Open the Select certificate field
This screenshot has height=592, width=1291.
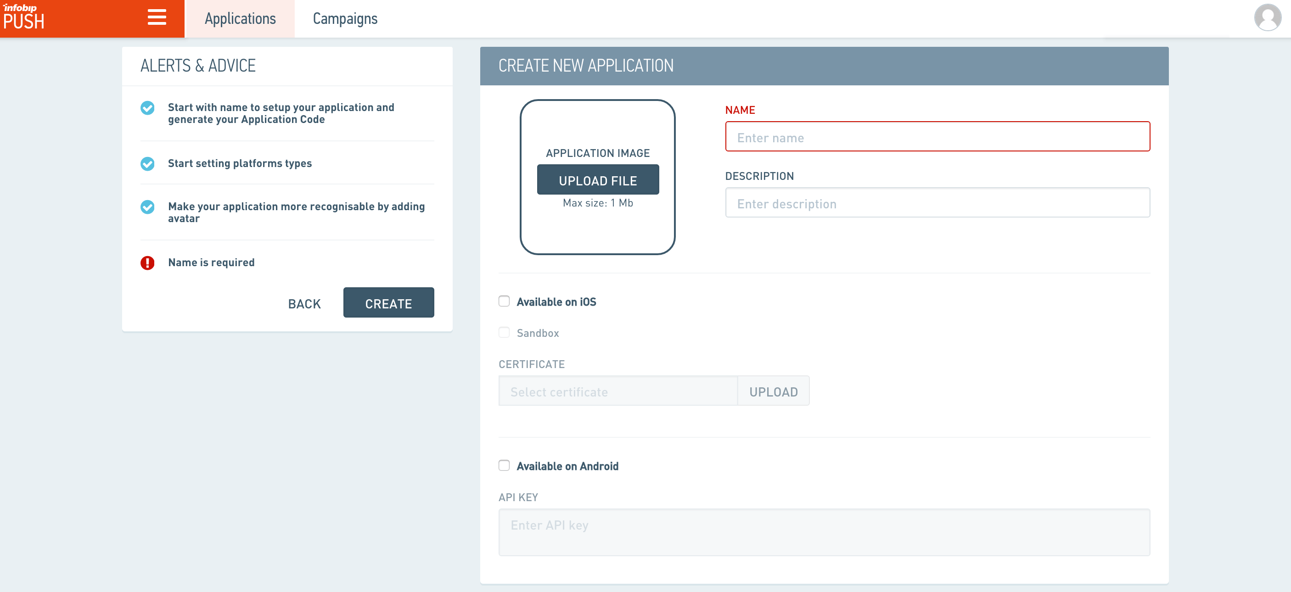pyautogui.click(x=617, y=391)
